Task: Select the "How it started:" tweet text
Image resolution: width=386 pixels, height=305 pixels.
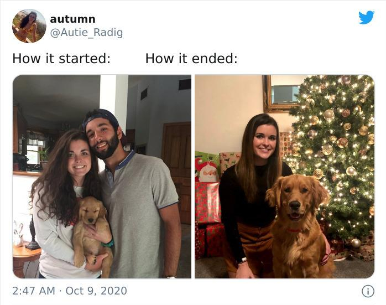Action: (61, 59)
